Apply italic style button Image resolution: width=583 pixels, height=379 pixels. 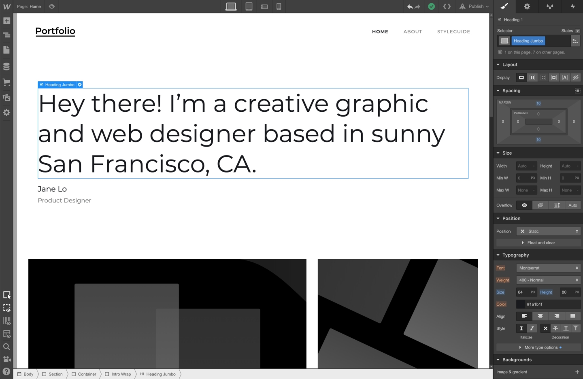532,328
